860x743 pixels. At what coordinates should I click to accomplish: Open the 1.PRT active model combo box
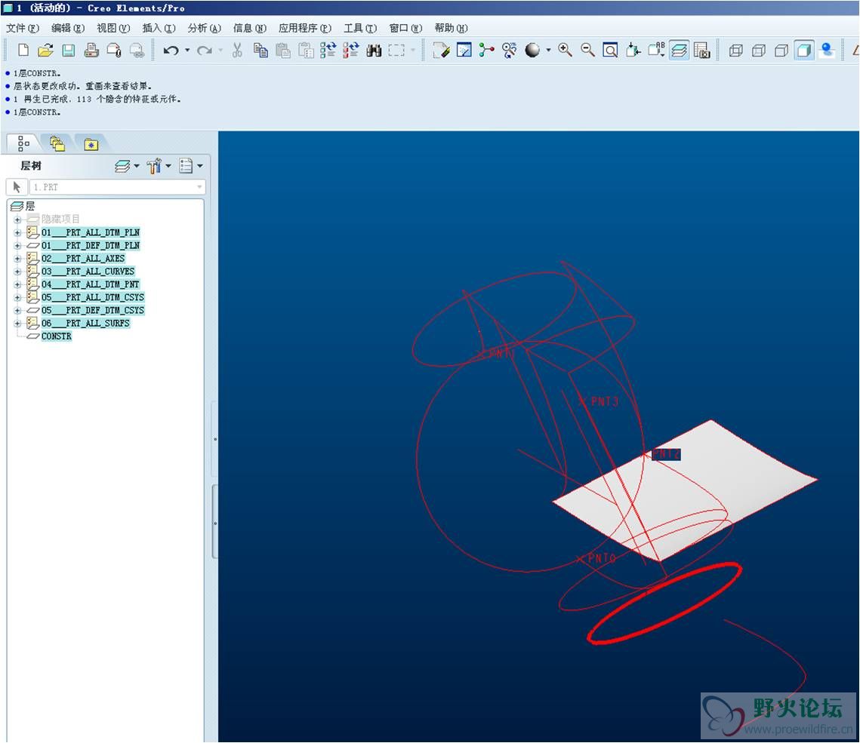click(117, 187)
